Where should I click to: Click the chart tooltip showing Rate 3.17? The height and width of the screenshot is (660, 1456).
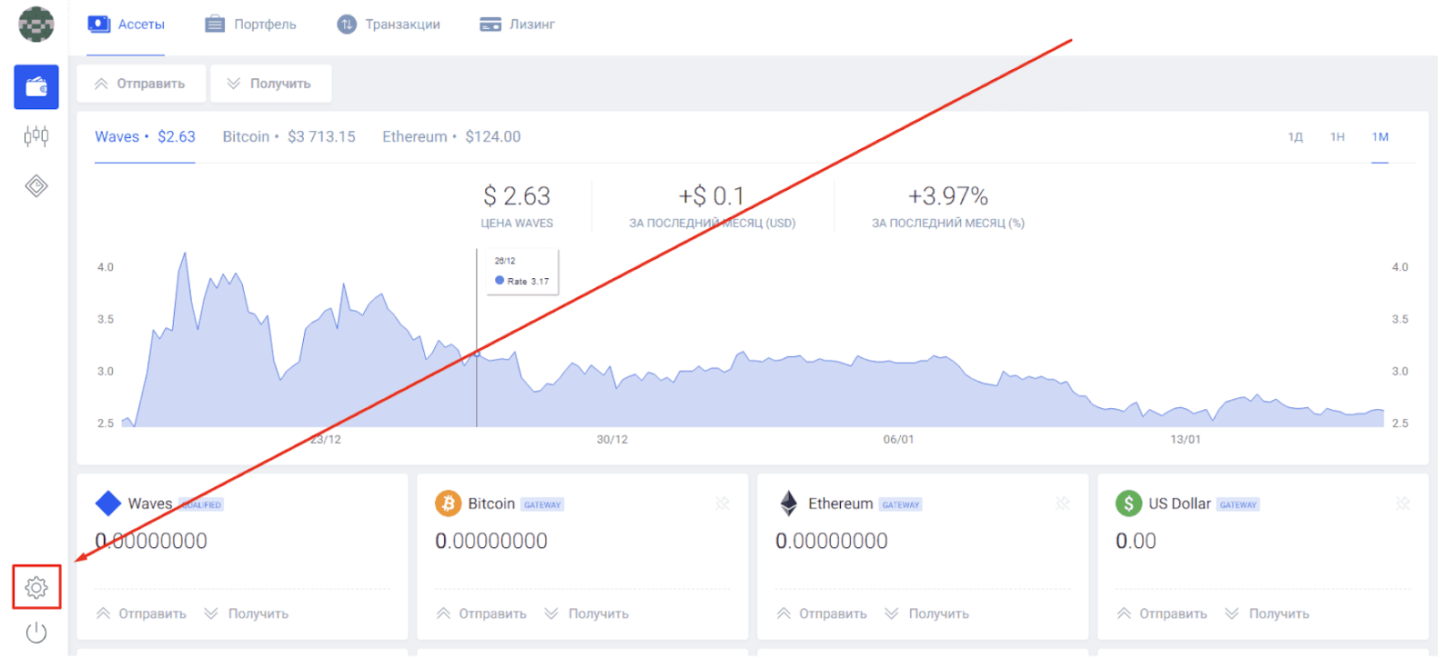521,272
